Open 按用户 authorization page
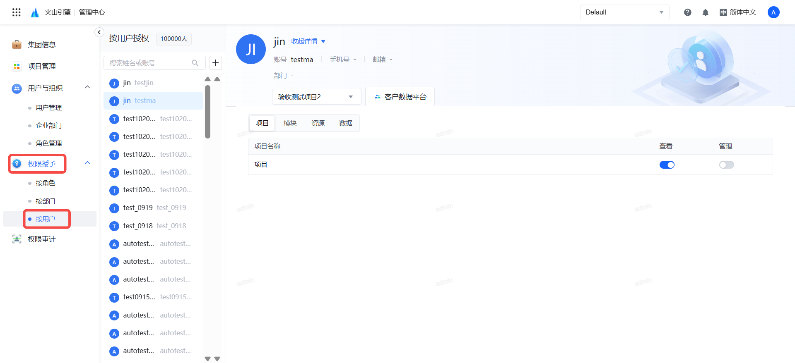 click(46, 219)
